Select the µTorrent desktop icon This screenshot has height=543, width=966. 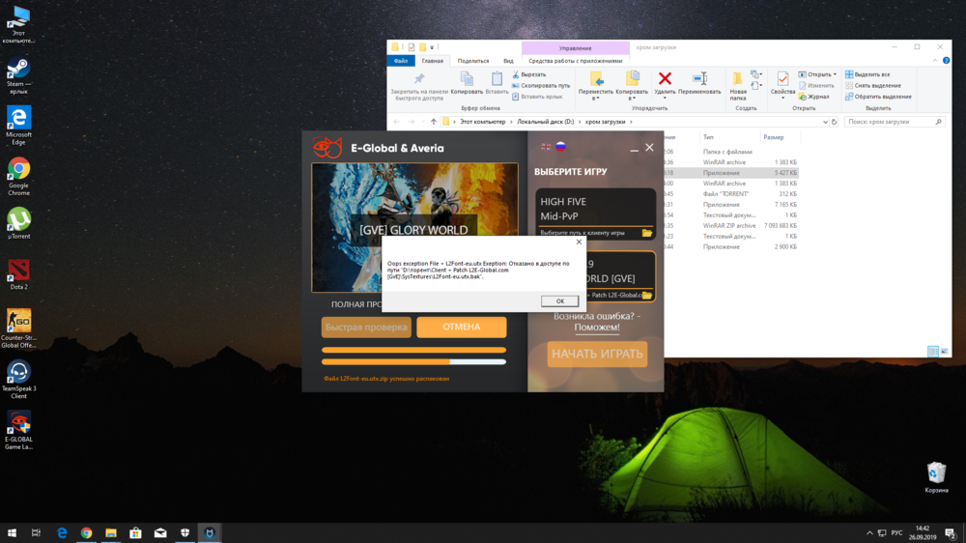(x=18, y=219)
